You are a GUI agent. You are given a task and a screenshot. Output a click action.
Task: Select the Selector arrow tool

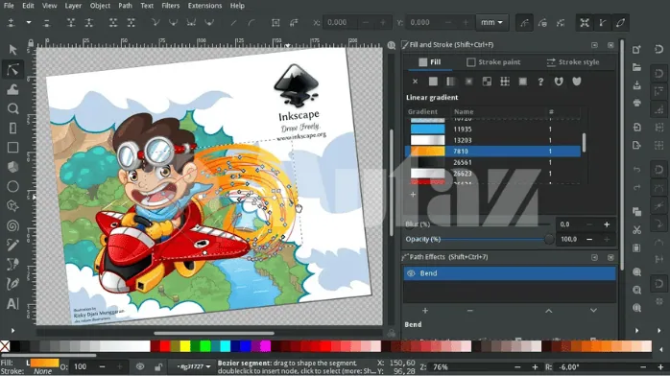click(x=12, y=50)
